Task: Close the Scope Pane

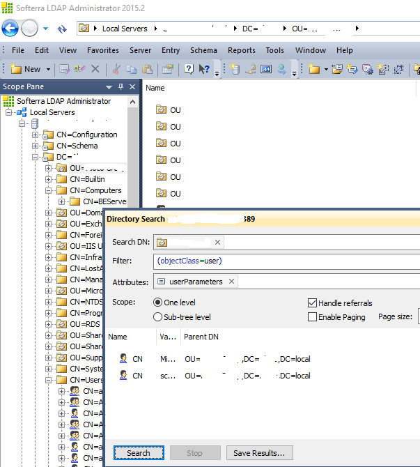Action: 132,86
